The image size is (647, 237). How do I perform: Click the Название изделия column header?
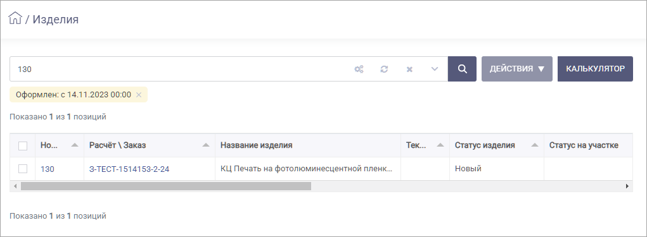point(256,145)
